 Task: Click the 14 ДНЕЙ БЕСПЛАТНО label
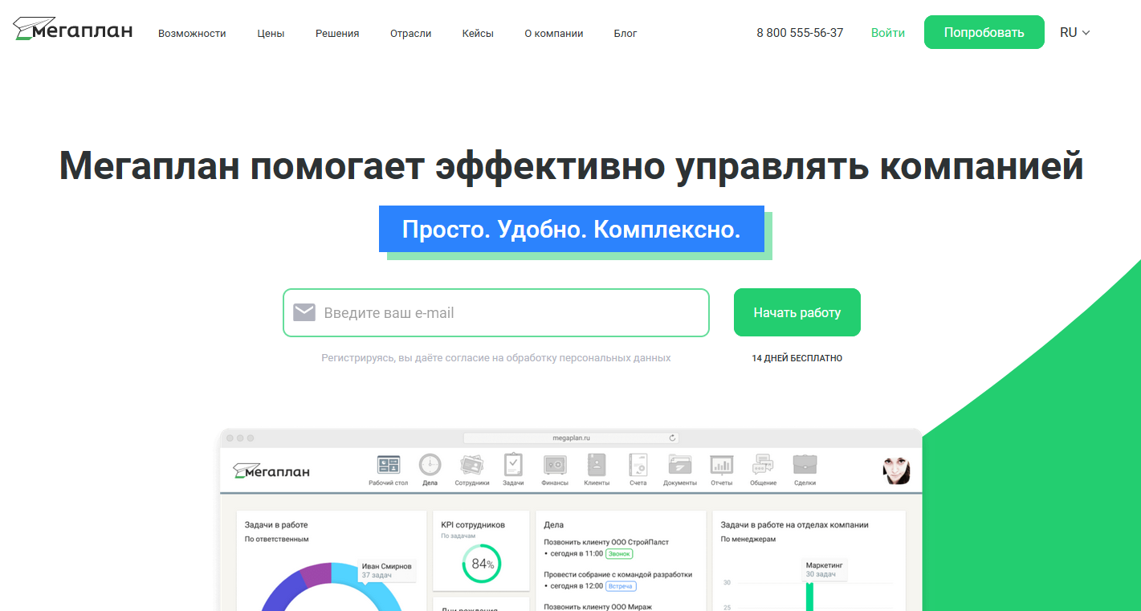[x=797, y=358]
